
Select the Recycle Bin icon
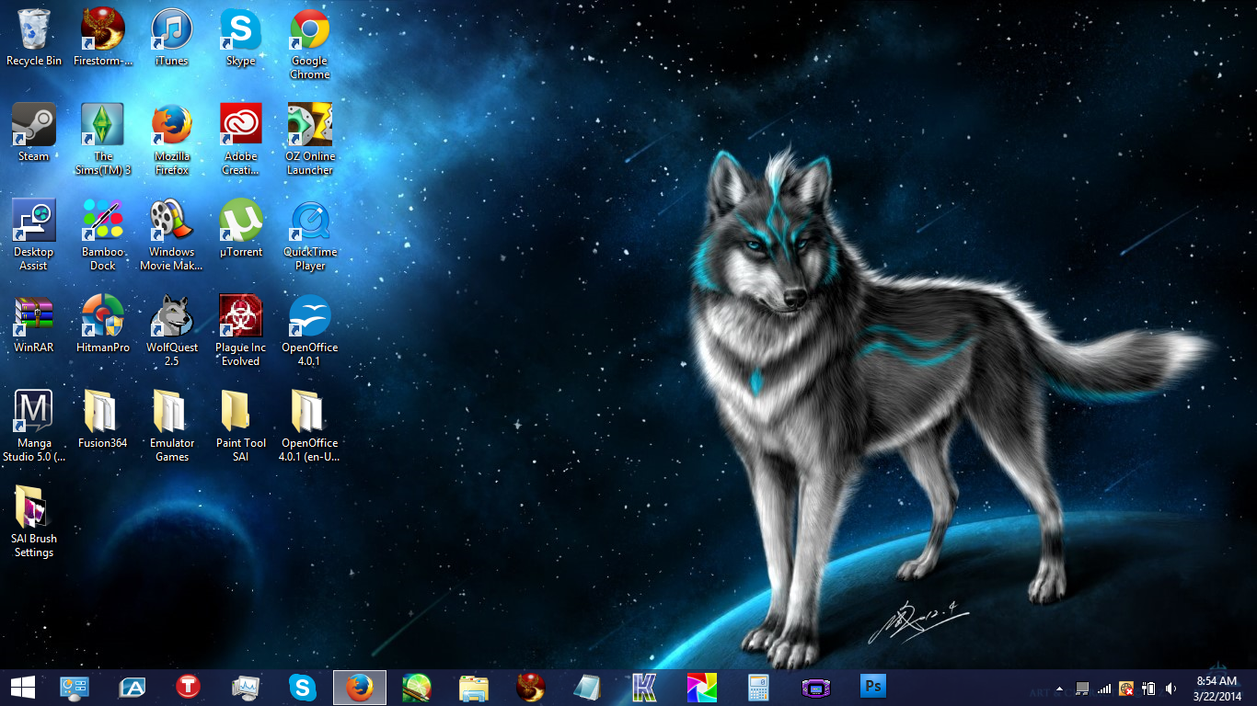click(x=34, y=30)
